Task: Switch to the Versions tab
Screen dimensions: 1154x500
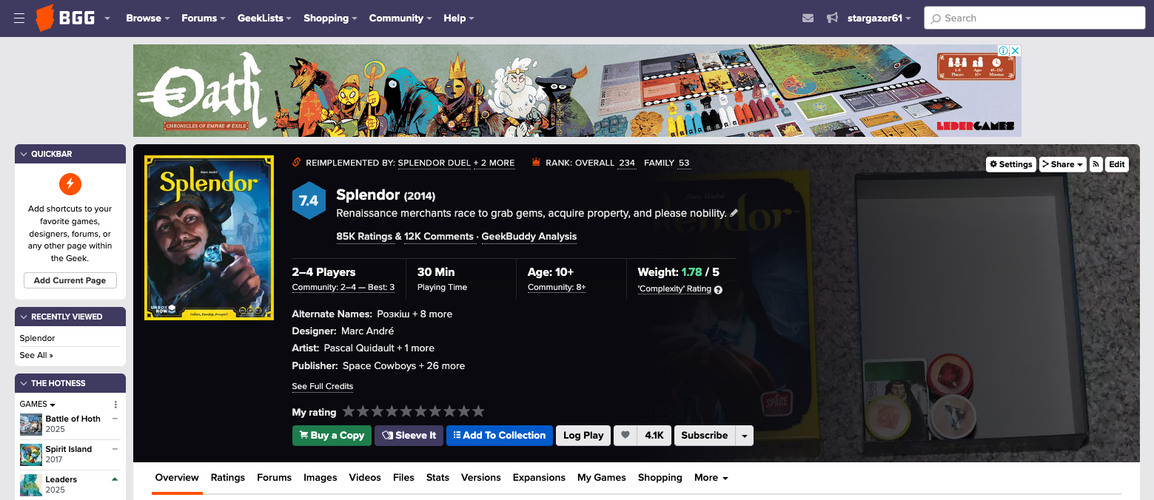Action: 481,478
